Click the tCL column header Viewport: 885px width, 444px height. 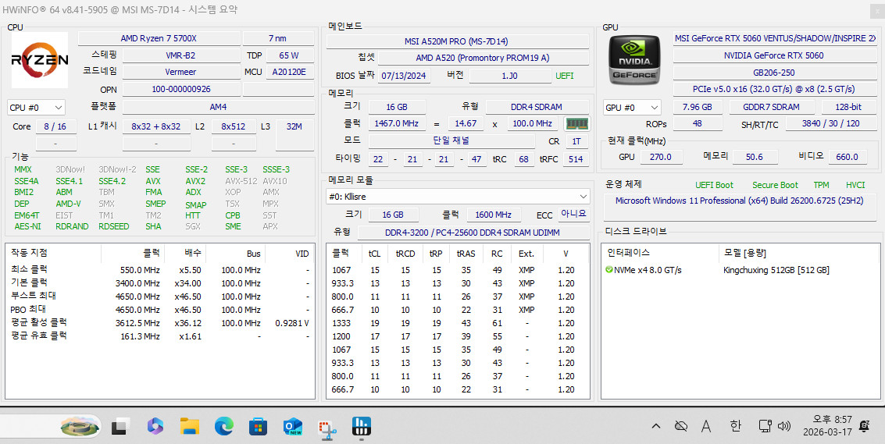[375, 254]
